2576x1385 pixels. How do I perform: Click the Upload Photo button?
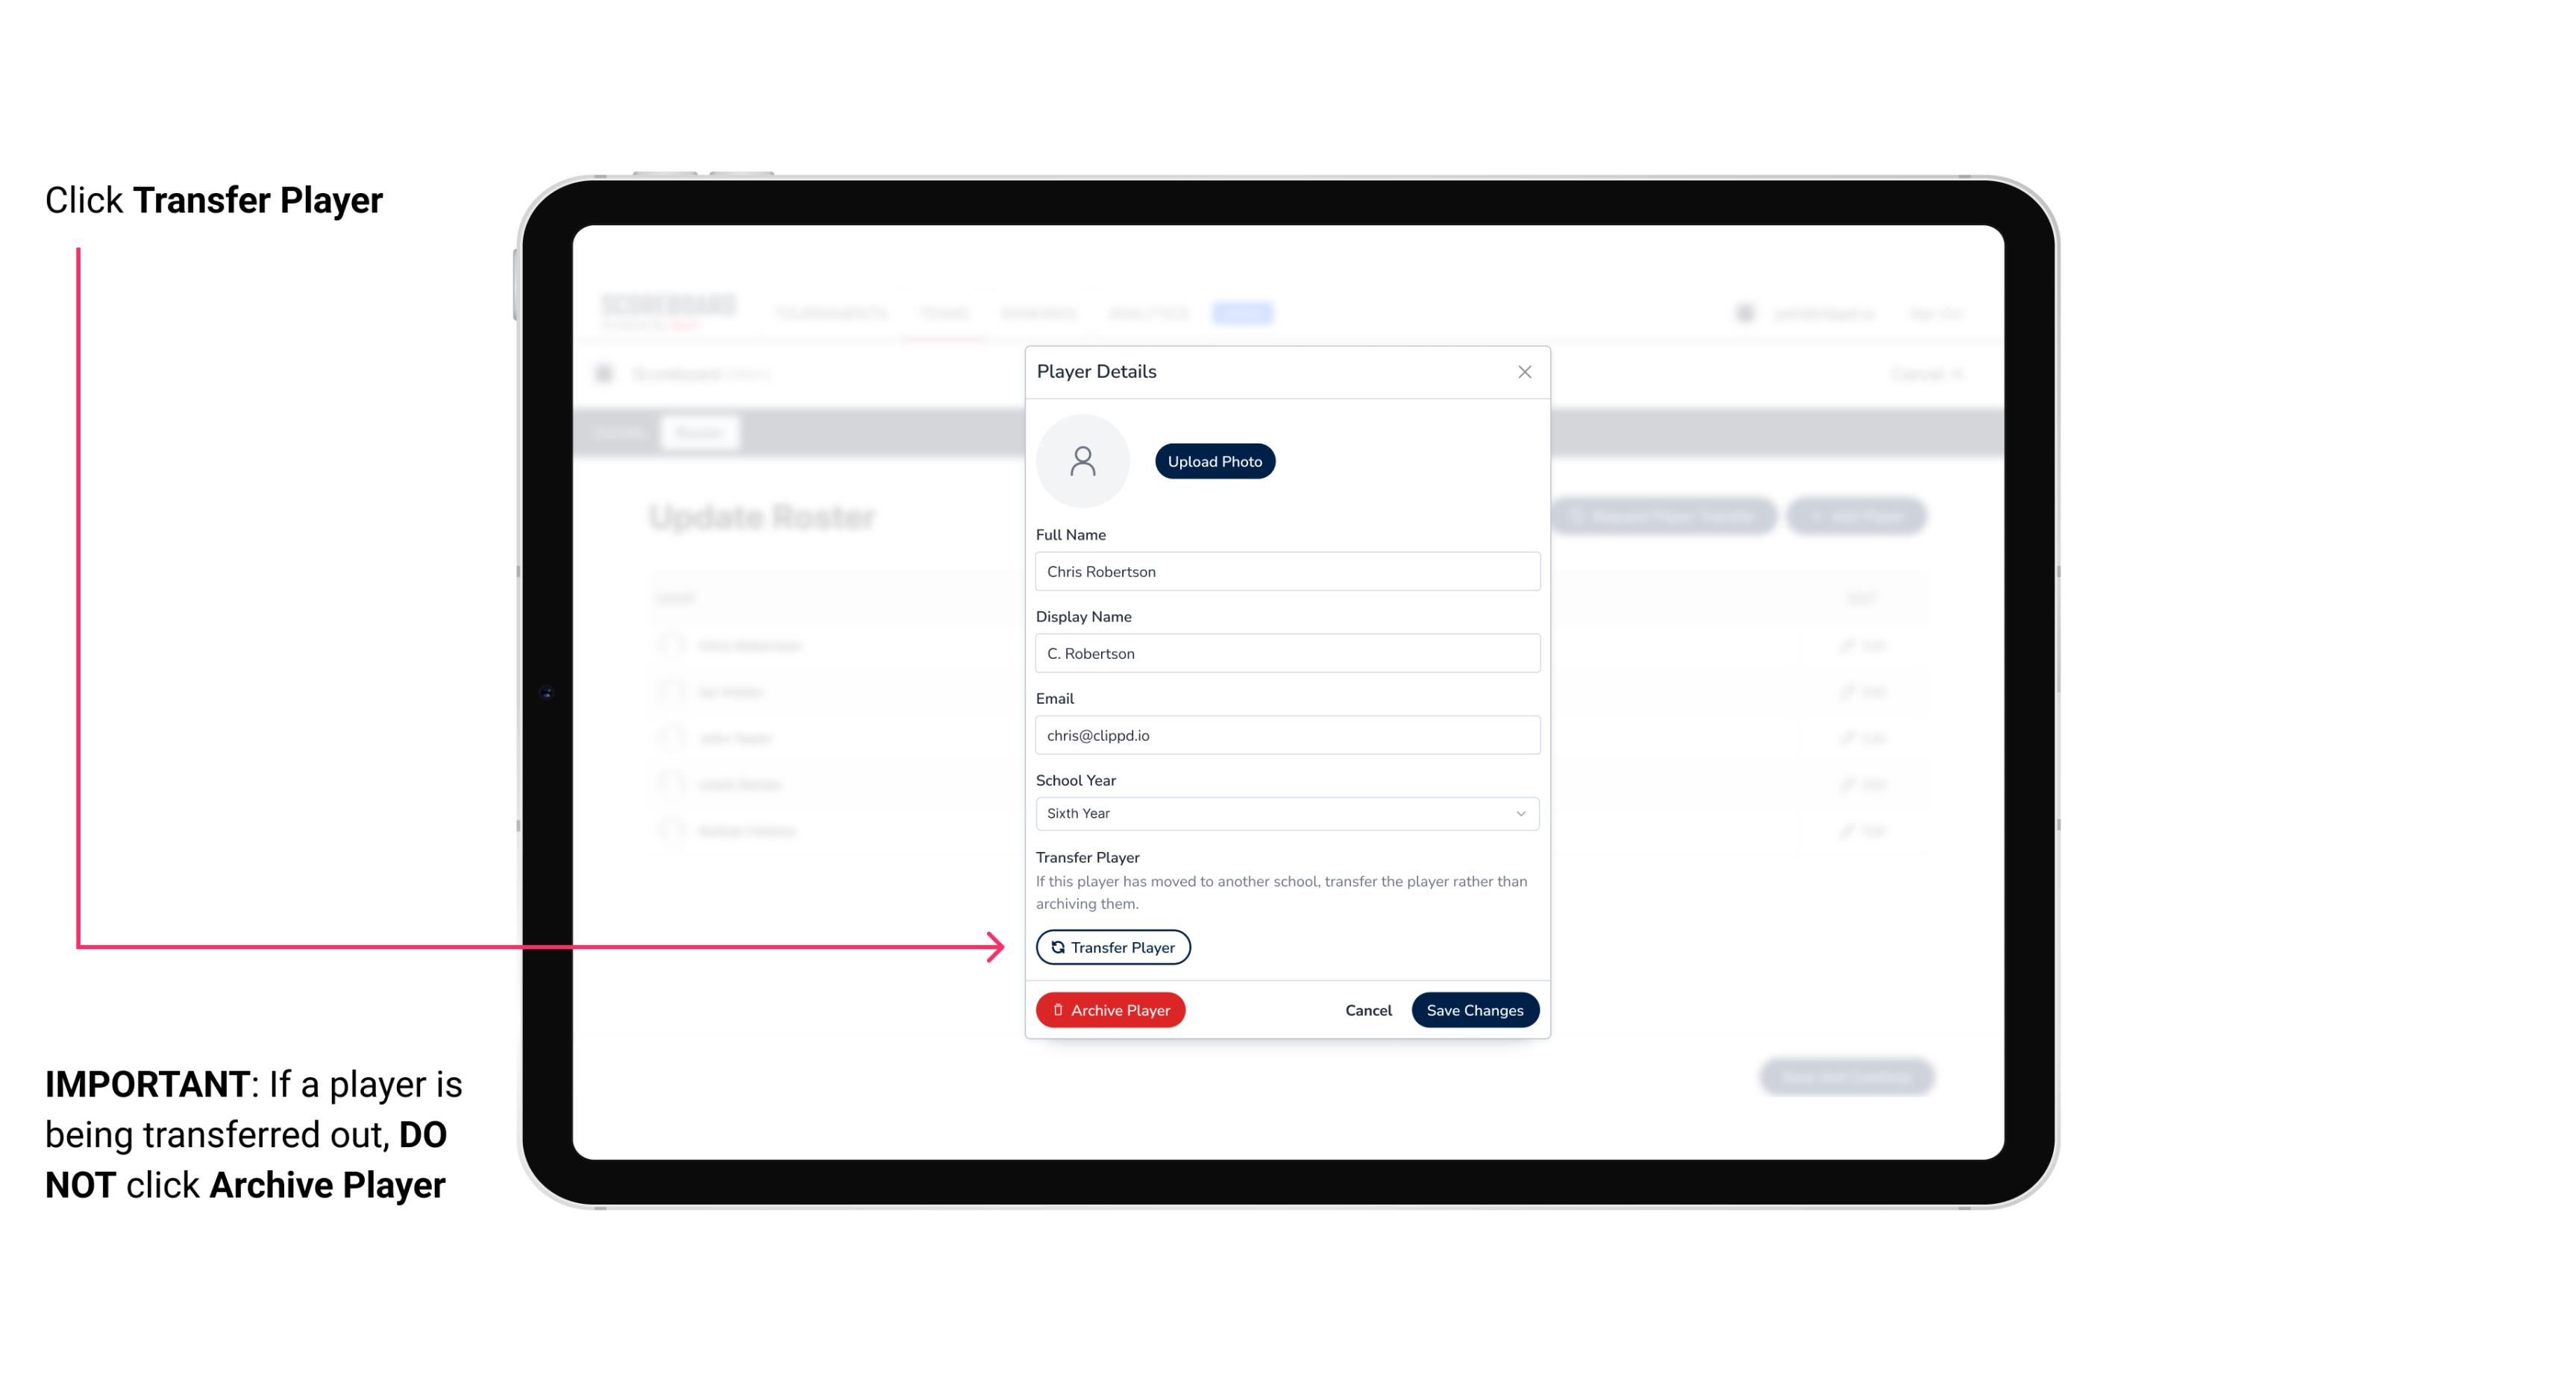1214,462
